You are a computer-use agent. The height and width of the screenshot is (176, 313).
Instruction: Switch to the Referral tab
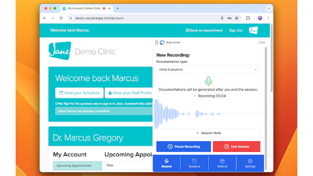222,163
